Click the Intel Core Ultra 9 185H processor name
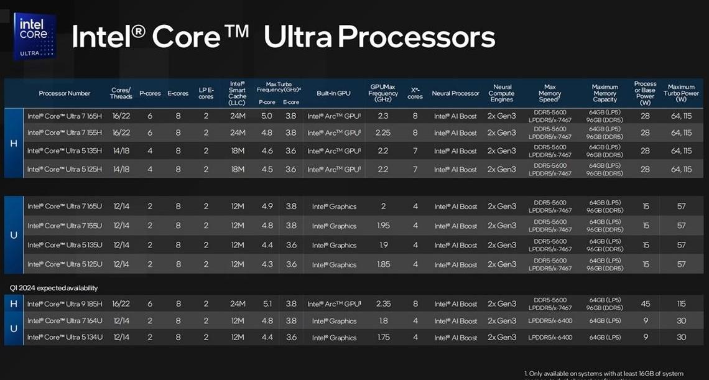Image resolution: width=709 pixels, height=380 pixels. [x=64, y=304]
